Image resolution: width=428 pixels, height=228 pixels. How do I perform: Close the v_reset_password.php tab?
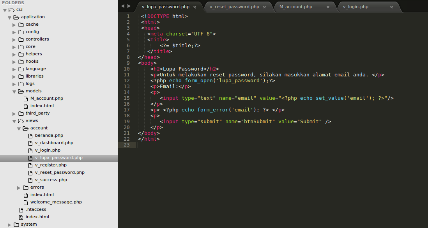click(x=264, y=7)
